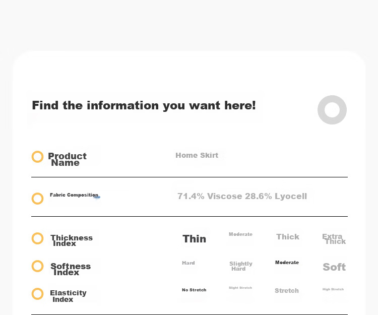Select the "Thick" thickness option
Image resolution: width=378 pixels, height=315 pixels.
click(x=288, y=237)
